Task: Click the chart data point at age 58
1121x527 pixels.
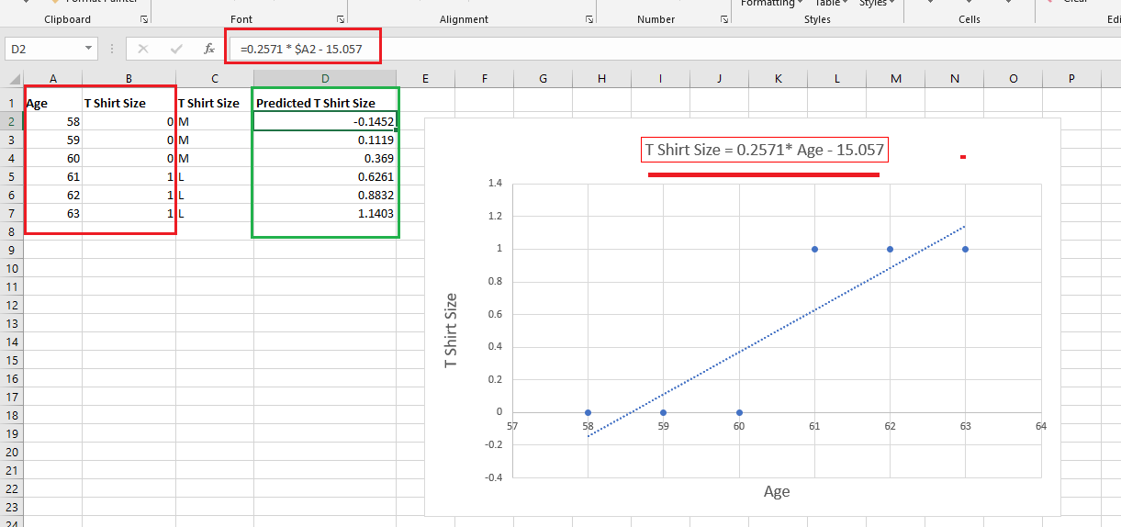Action: [588, 412]
